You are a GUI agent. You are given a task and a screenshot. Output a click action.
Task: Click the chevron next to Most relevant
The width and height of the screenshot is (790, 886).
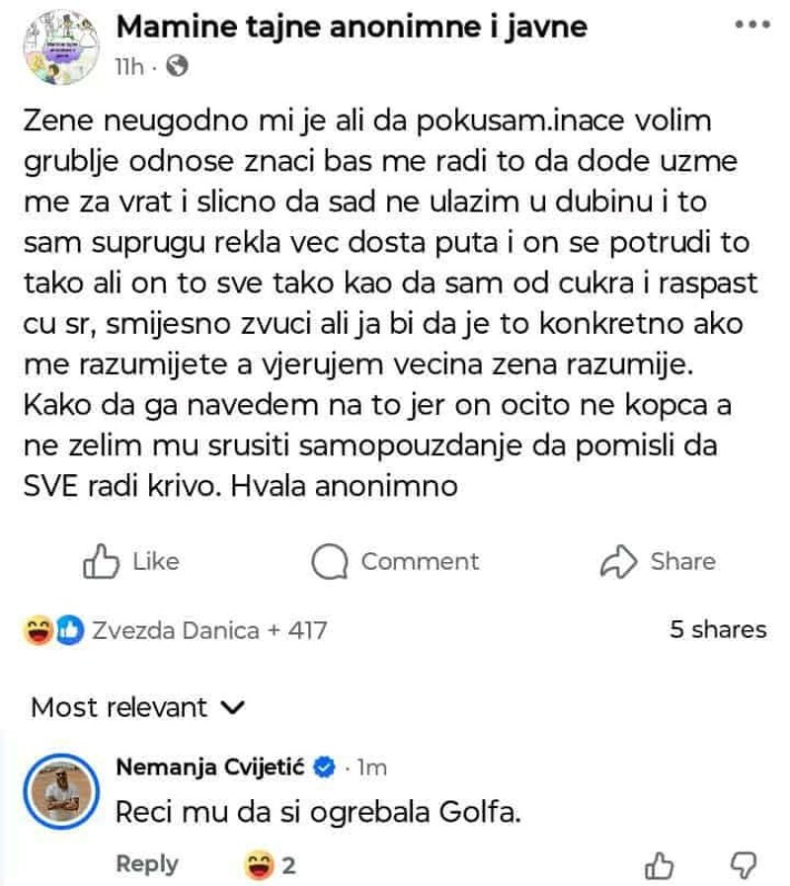pos(234,707)
